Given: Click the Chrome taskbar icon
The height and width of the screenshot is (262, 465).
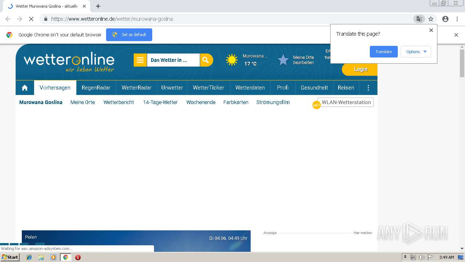Looking at the screenshot, I should pyautogui.click(x=65, y=257).
